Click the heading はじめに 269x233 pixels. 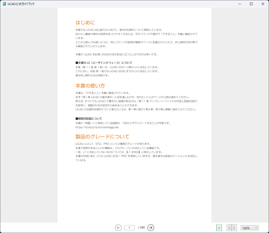click(x=85, y=23)
